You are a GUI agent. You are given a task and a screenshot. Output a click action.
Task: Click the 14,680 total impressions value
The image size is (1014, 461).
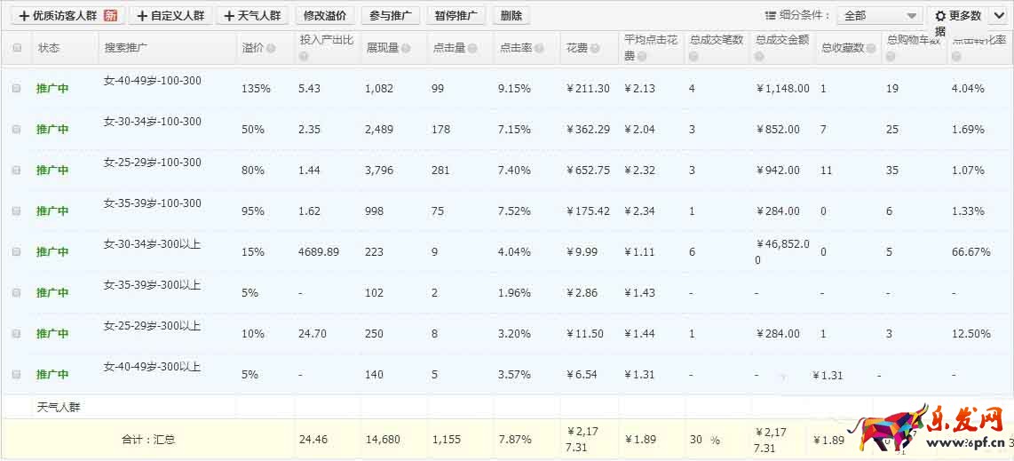(x=383, y=440)
